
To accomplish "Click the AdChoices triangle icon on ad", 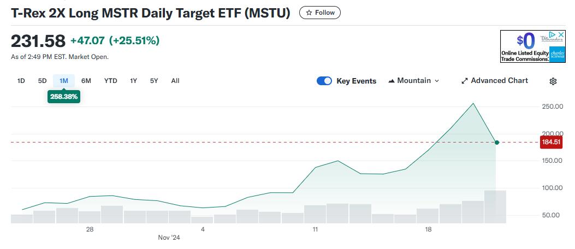I will click(553, 34).
